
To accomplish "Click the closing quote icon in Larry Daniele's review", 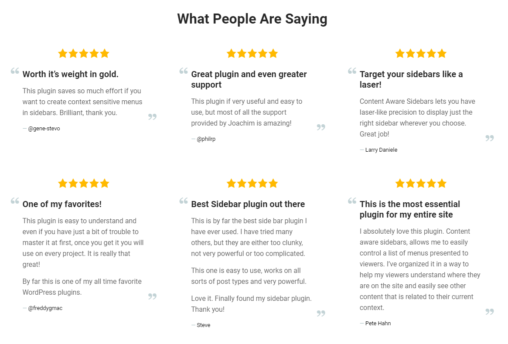I will pyautogui.click(x=490, y=138).
